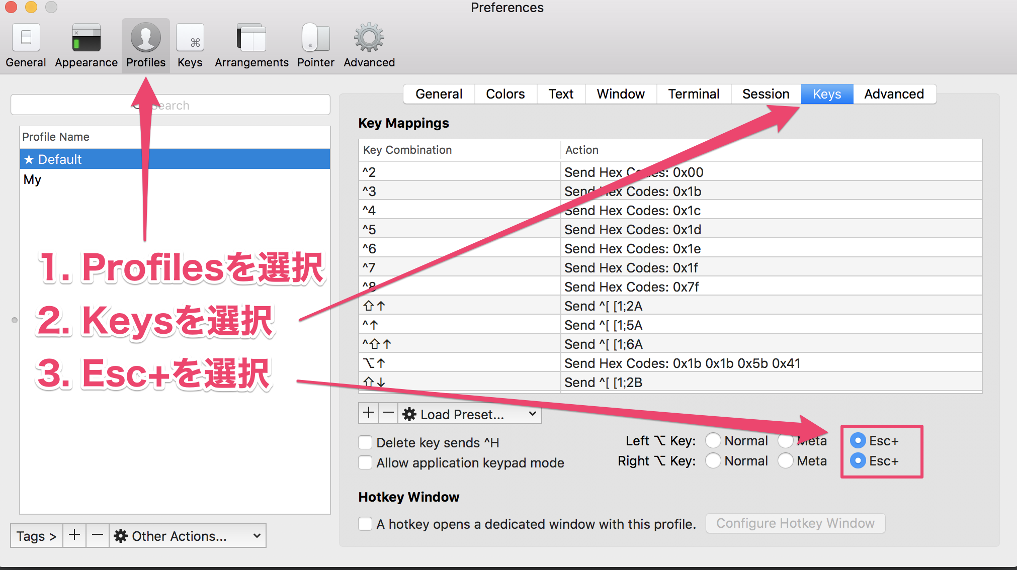Click the Keys toolbar icon

[190, 44]
